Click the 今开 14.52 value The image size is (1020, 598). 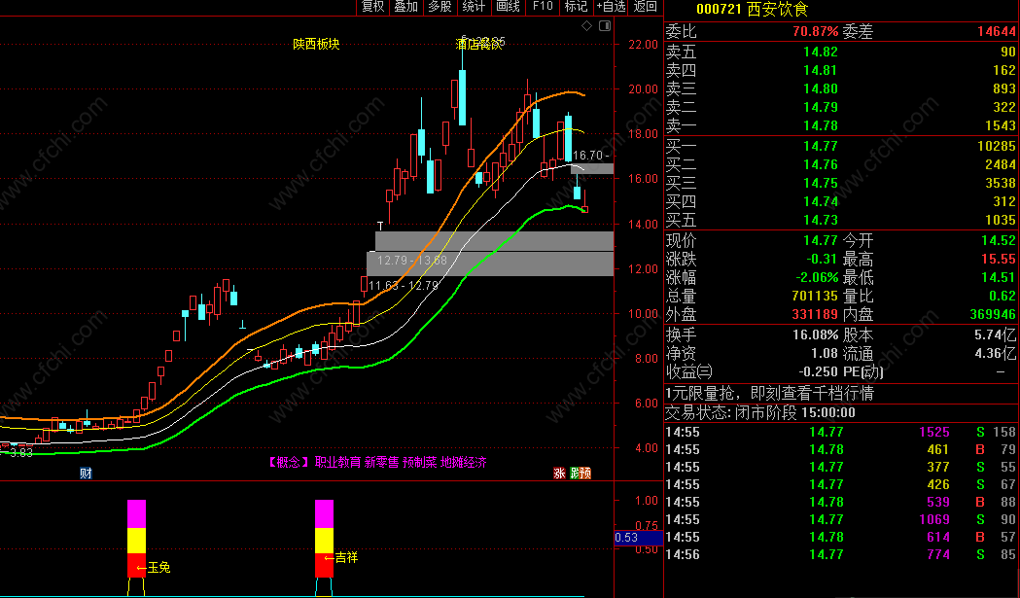(998, 241)
